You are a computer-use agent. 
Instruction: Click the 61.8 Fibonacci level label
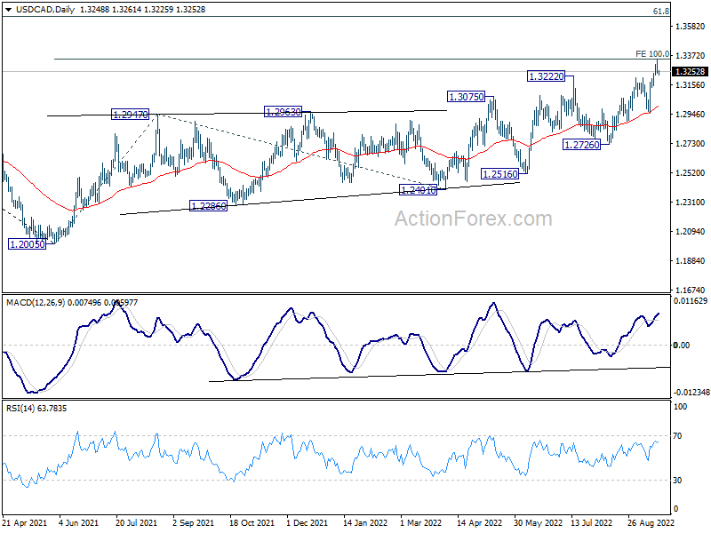[x=660, y=12]
